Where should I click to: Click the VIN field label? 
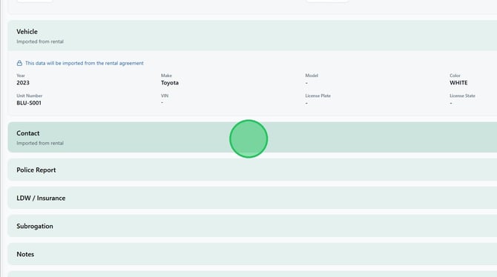coord(165,96)
